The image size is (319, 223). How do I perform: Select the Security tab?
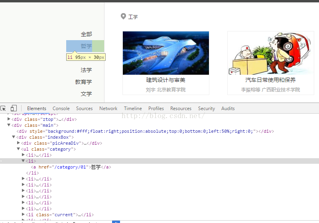pyautogui.click(x=207, y=109)
